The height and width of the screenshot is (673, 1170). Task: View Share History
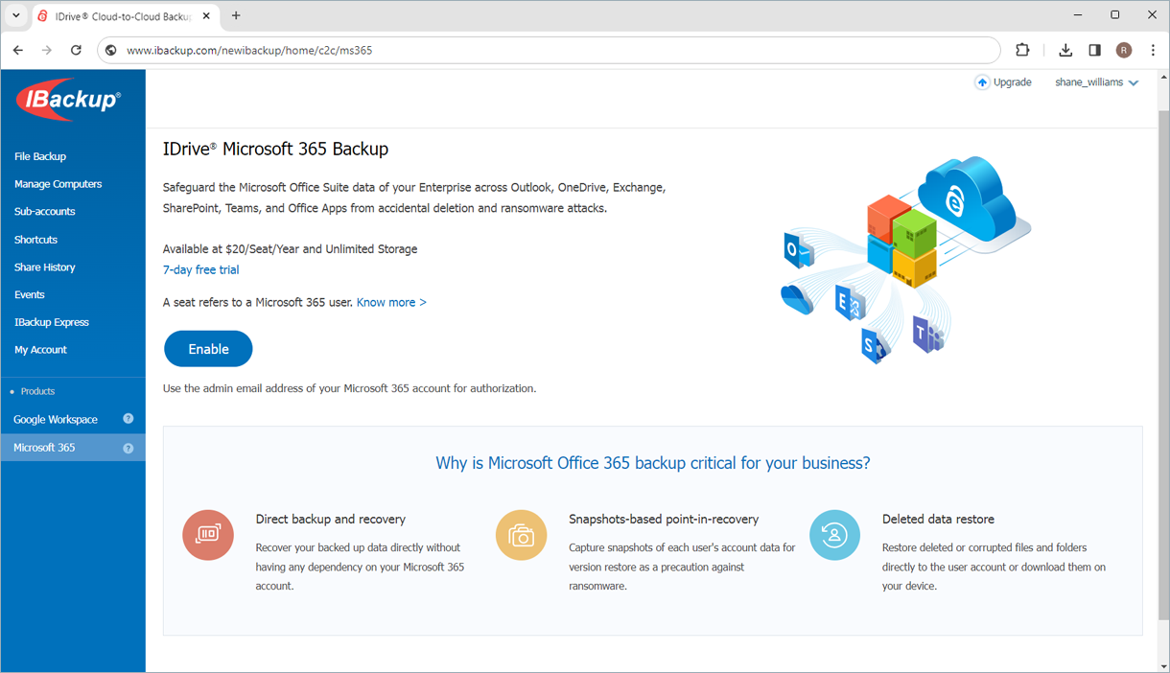[45, 267]
